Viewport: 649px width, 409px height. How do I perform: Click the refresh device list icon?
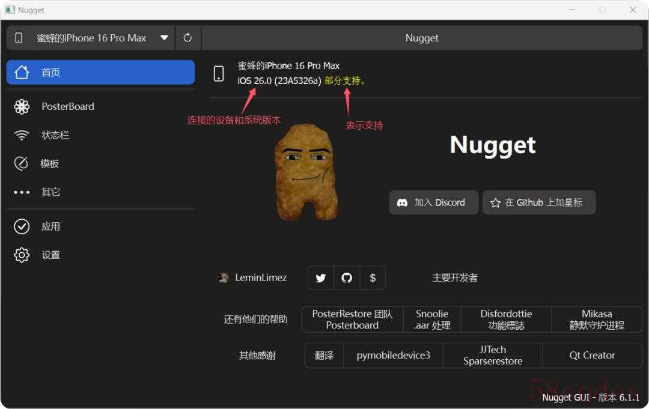[187, 38]
